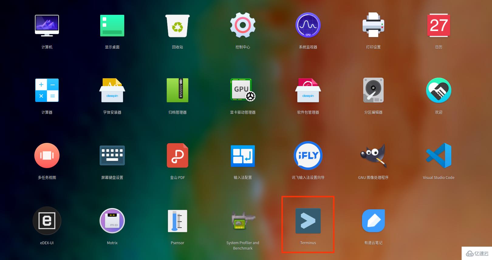Open 系统监视器 system monitor
Viewport: 492px width, 260px height.
(x=308, y=25)
